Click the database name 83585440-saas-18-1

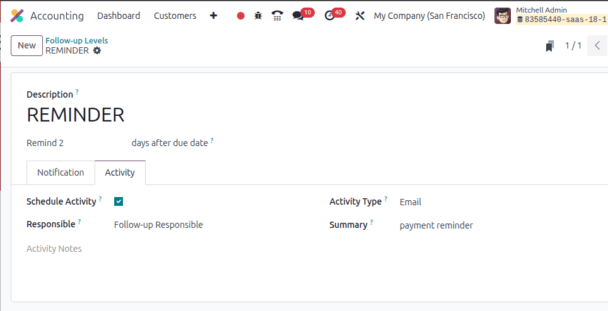click(x=561, y=20)
